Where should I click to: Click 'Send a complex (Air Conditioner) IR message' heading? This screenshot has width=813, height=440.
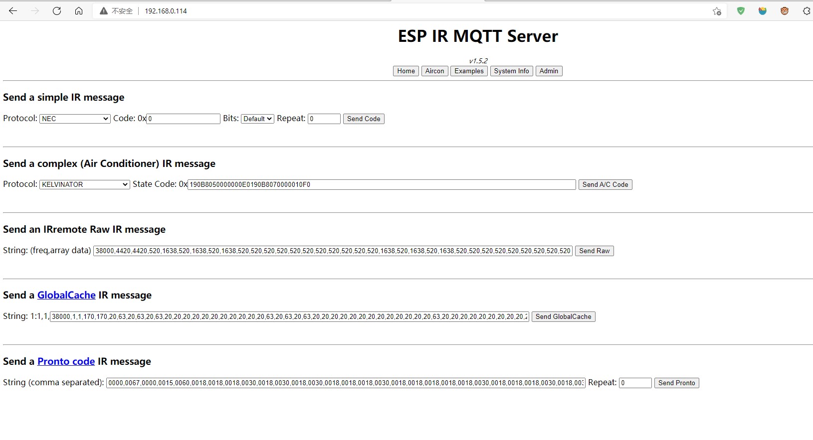point(109,163)
